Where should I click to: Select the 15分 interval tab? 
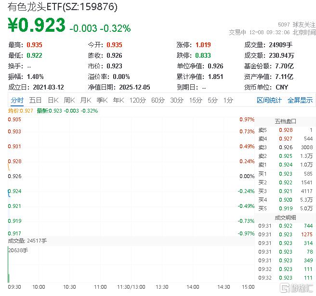coord(196,100)
